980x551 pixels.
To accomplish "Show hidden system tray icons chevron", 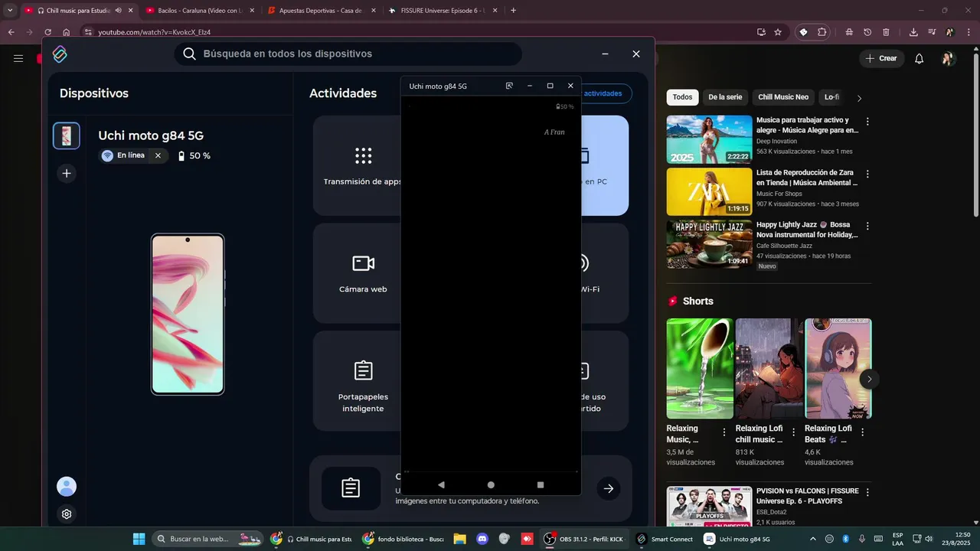I will (813, 539).
